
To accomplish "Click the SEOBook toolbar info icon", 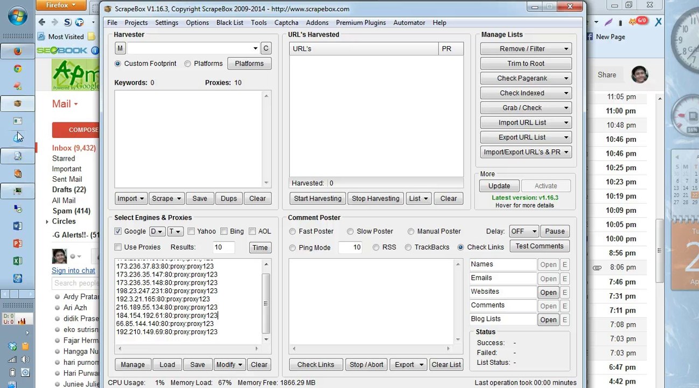I will [95, 51].
